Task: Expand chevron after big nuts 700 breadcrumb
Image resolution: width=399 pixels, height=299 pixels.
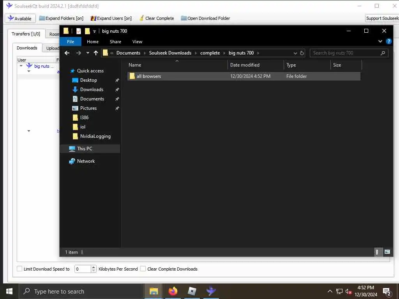Action: [x=258, y=53]
